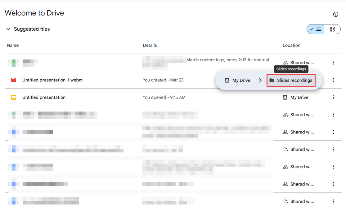This screenshot has width=346, height=211.
Task: Click the folder icon inside Slides recordings chip
Action: click(x=272, y=80)
